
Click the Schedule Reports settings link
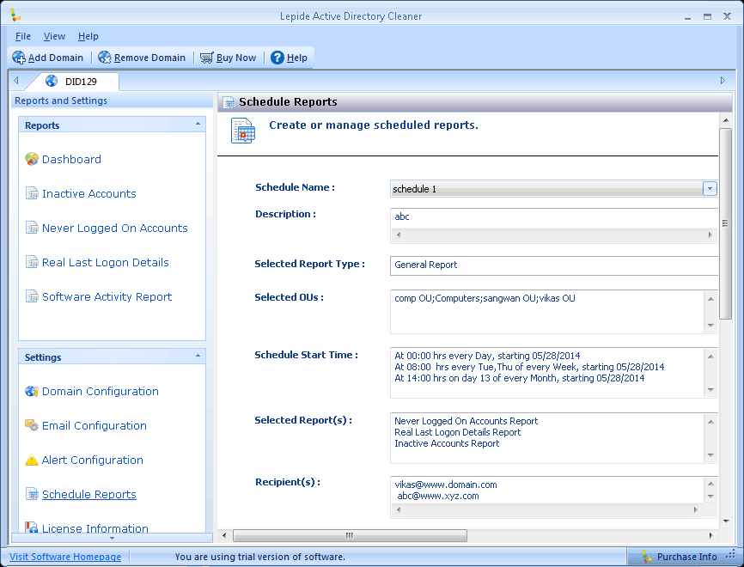pos(89,494)
